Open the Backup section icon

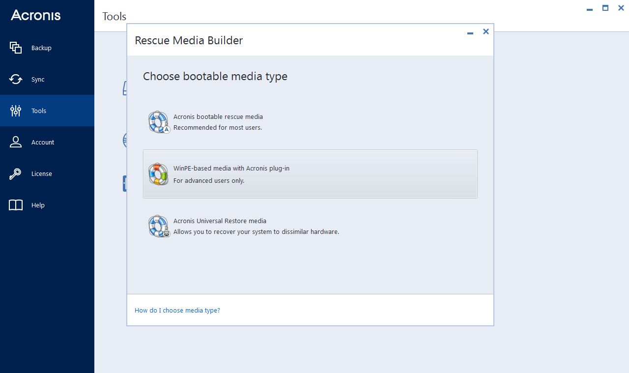click(16, 48)
